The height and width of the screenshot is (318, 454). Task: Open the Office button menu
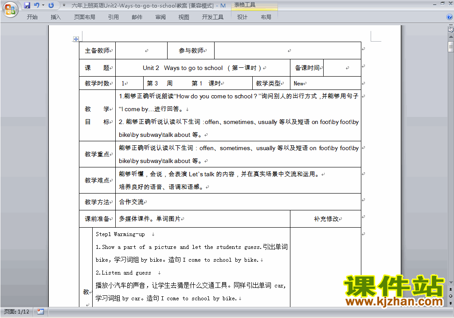pyautogui.click(x=10, y=10)
